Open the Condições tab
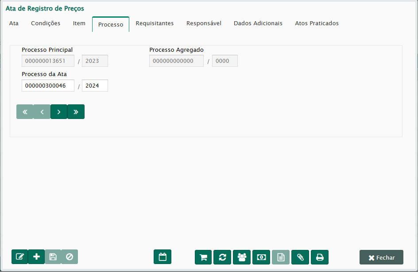This screenshot has height=272, width=418. [46, 23]
